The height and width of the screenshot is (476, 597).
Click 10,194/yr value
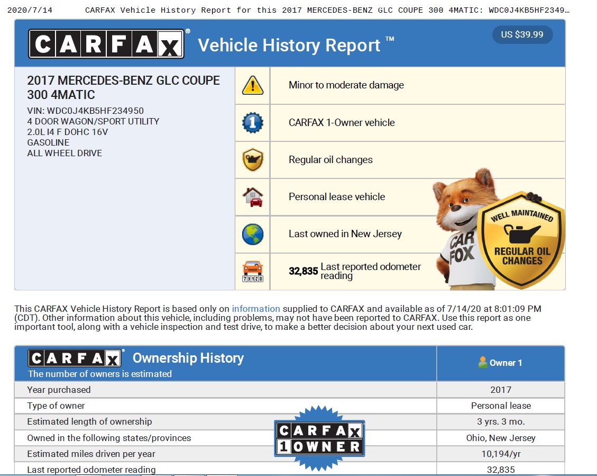pos(501,454)
